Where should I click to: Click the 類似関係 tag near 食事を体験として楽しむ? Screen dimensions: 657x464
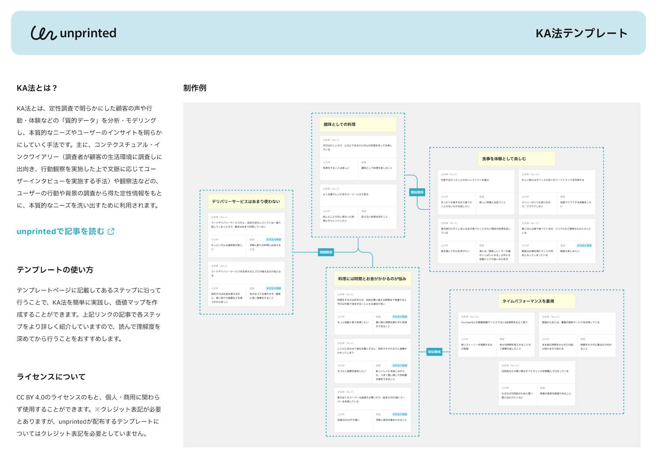coord(417,192)
